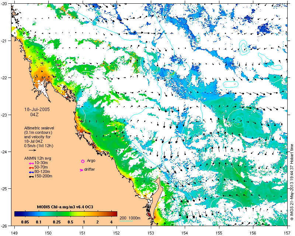Click the longitude label 151
The width and height of the screenshot is (295, 236).
83,233
